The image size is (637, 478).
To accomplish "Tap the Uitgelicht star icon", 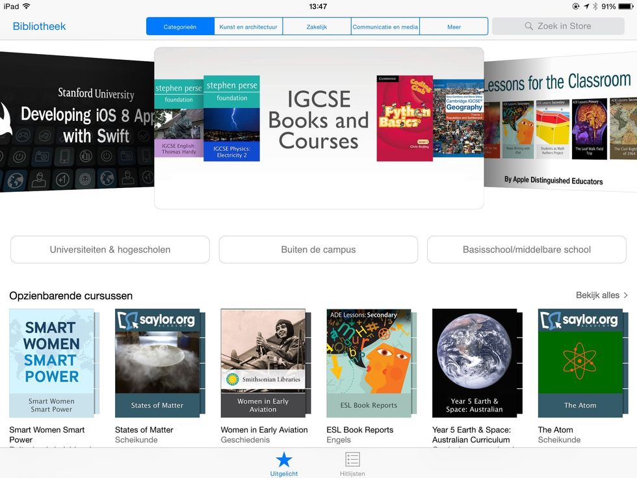I will [284, 460].
